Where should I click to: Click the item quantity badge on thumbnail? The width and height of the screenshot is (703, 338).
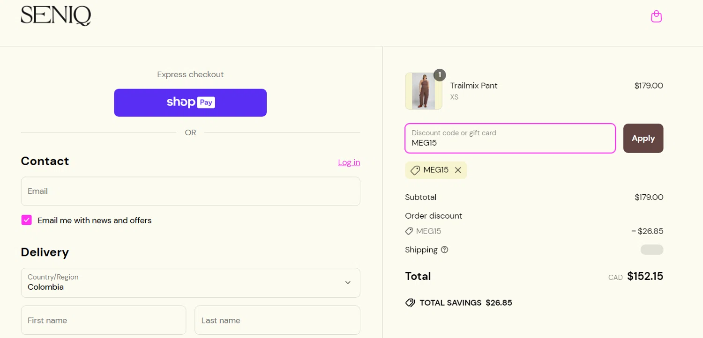click(440, 75)
